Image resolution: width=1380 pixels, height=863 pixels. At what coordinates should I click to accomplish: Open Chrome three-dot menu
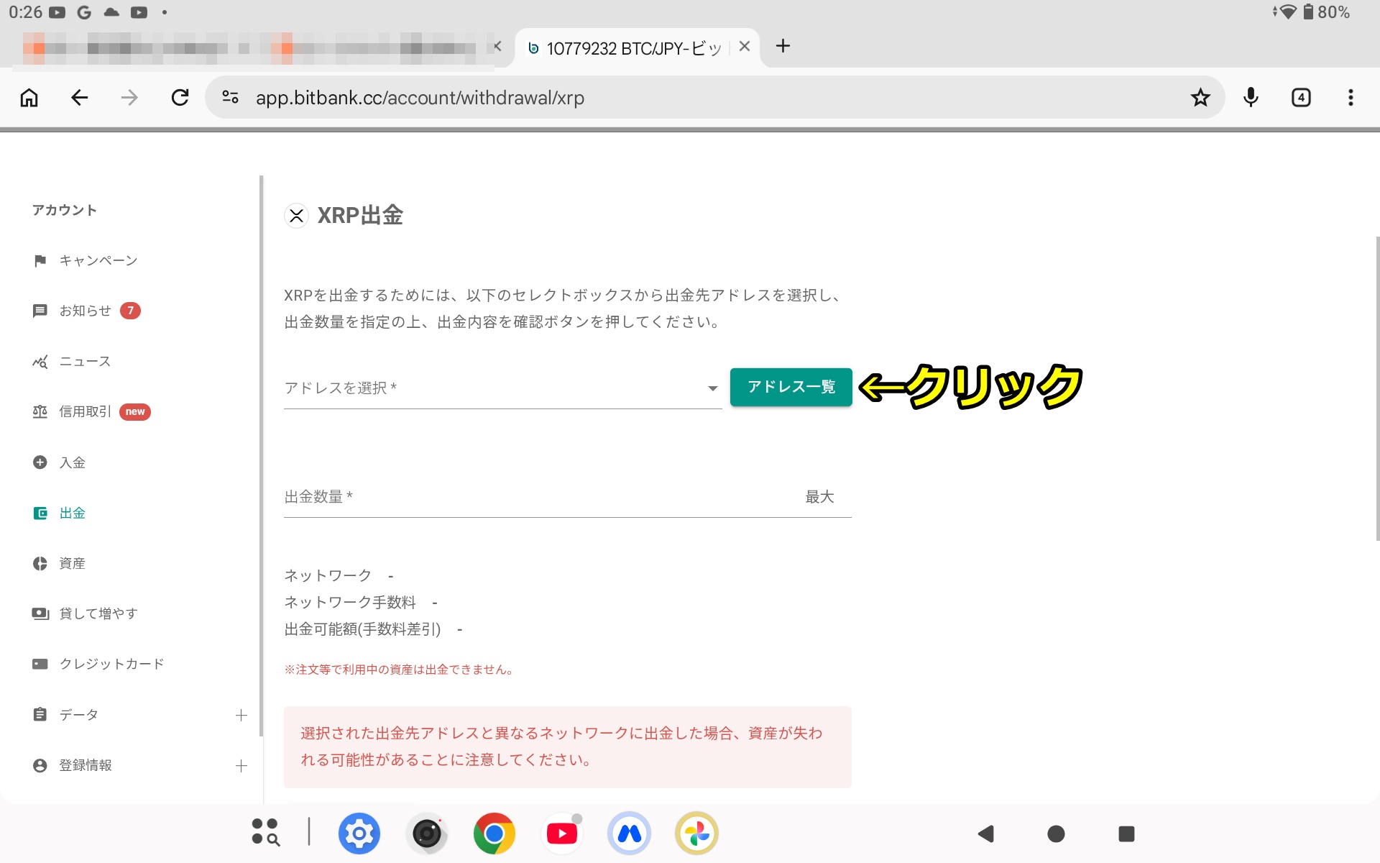pos(1351,97)
